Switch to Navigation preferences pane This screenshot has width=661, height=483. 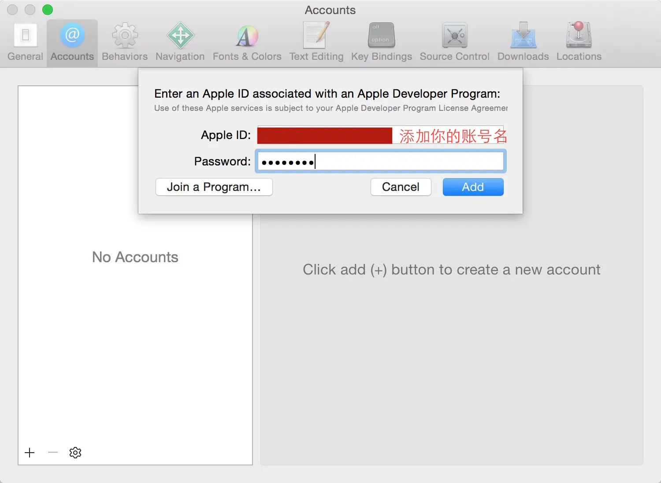click(x=180, y=43)
